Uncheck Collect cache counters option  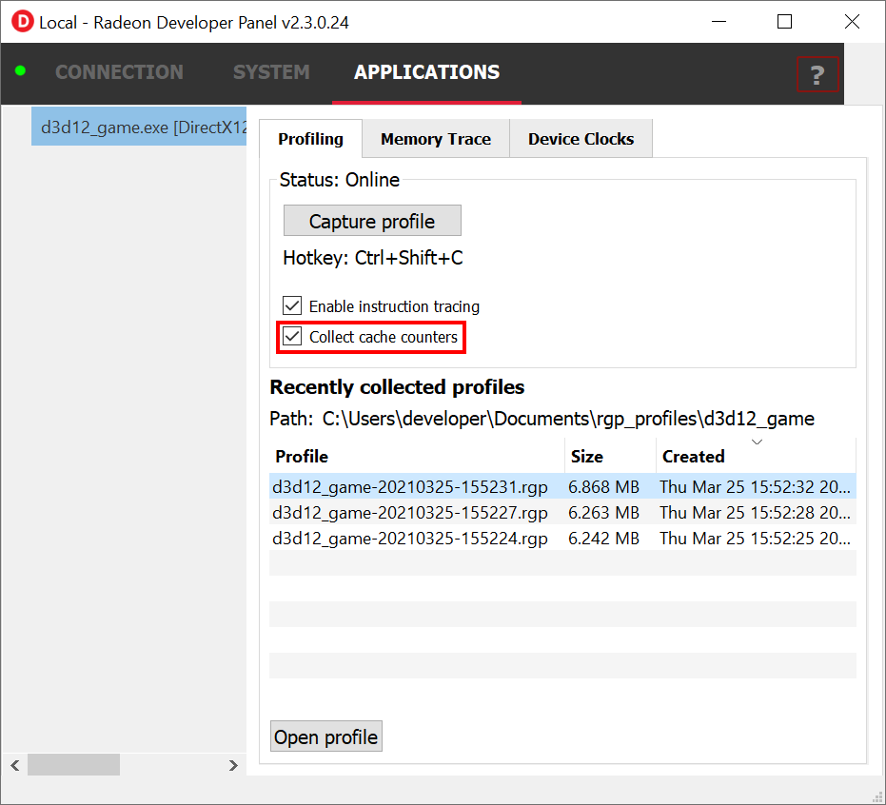point(293,337)
